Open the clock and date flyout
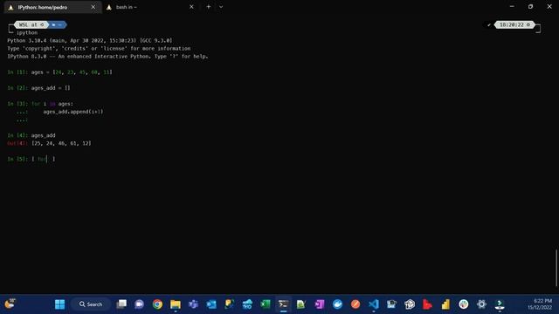 540,304
